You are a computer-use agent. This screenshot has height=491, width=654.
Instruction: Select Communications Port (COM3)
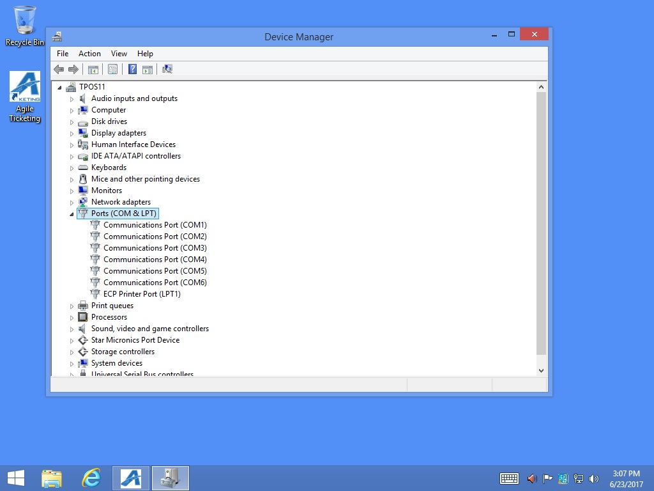tap(155, 248)
